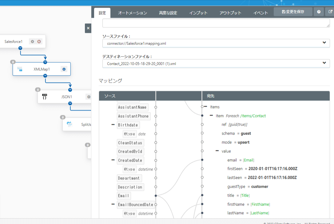334x224 pixels.
Task: Select guestType = customer row
Action: click(x=248, y=187)
